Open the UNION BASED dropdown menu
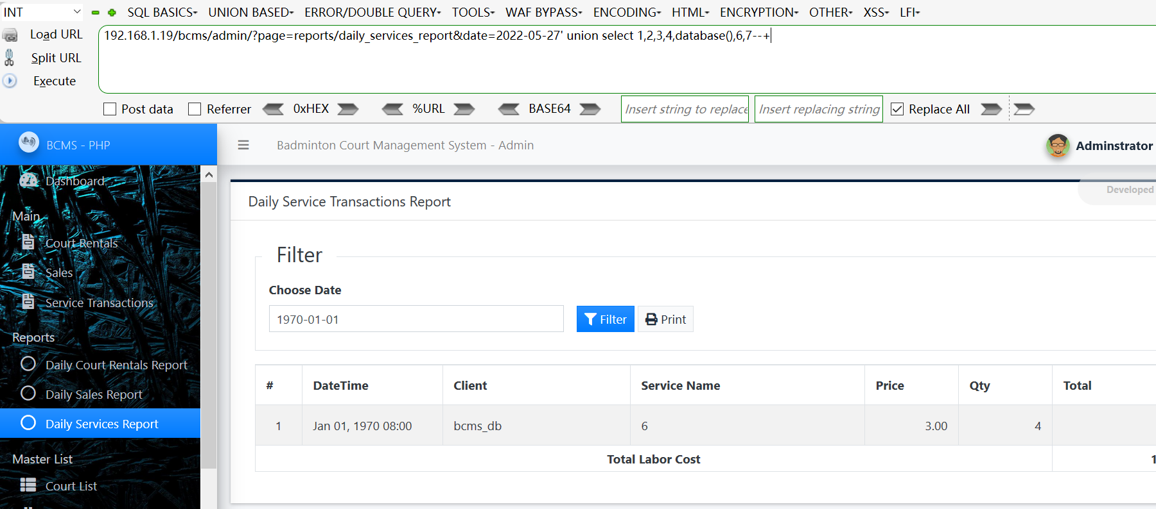The height and width of the screenshot is (509, 1156). tap(250, 12)
